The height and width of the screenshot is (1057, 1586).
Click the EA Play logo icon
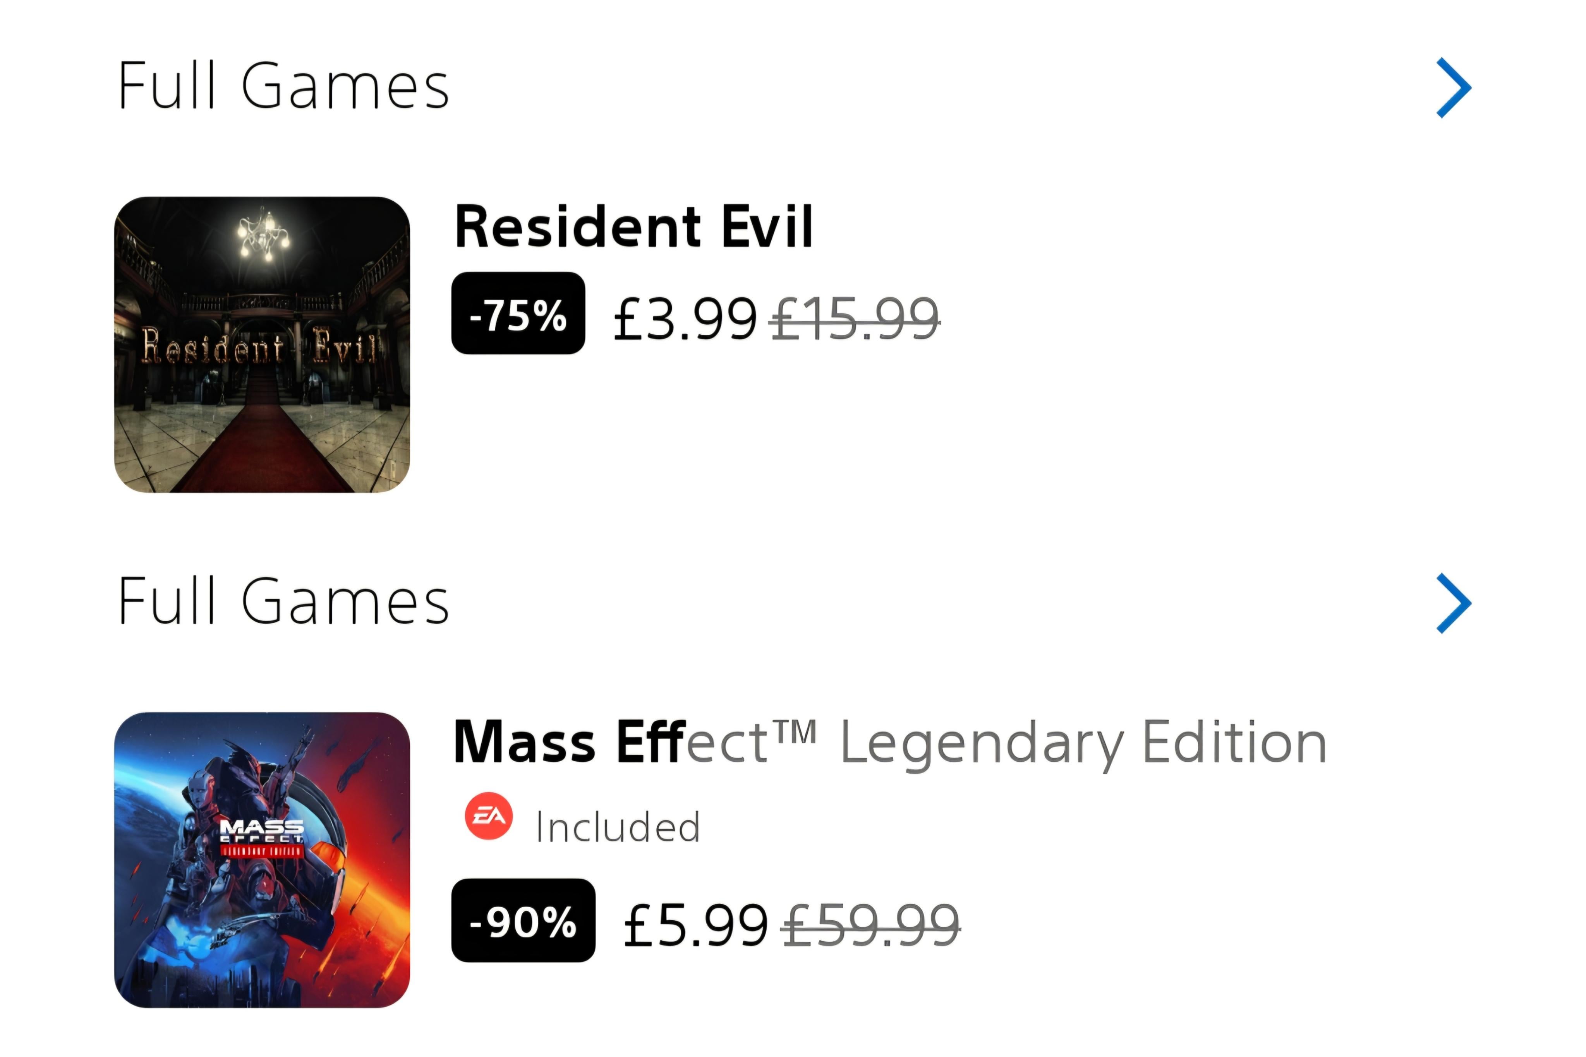(x=488, y=815)
